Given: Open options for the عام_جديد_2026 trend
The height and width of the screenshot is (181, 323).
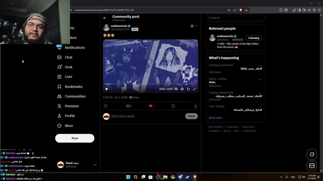Looking at the screenshot, I should coord(260,66).
